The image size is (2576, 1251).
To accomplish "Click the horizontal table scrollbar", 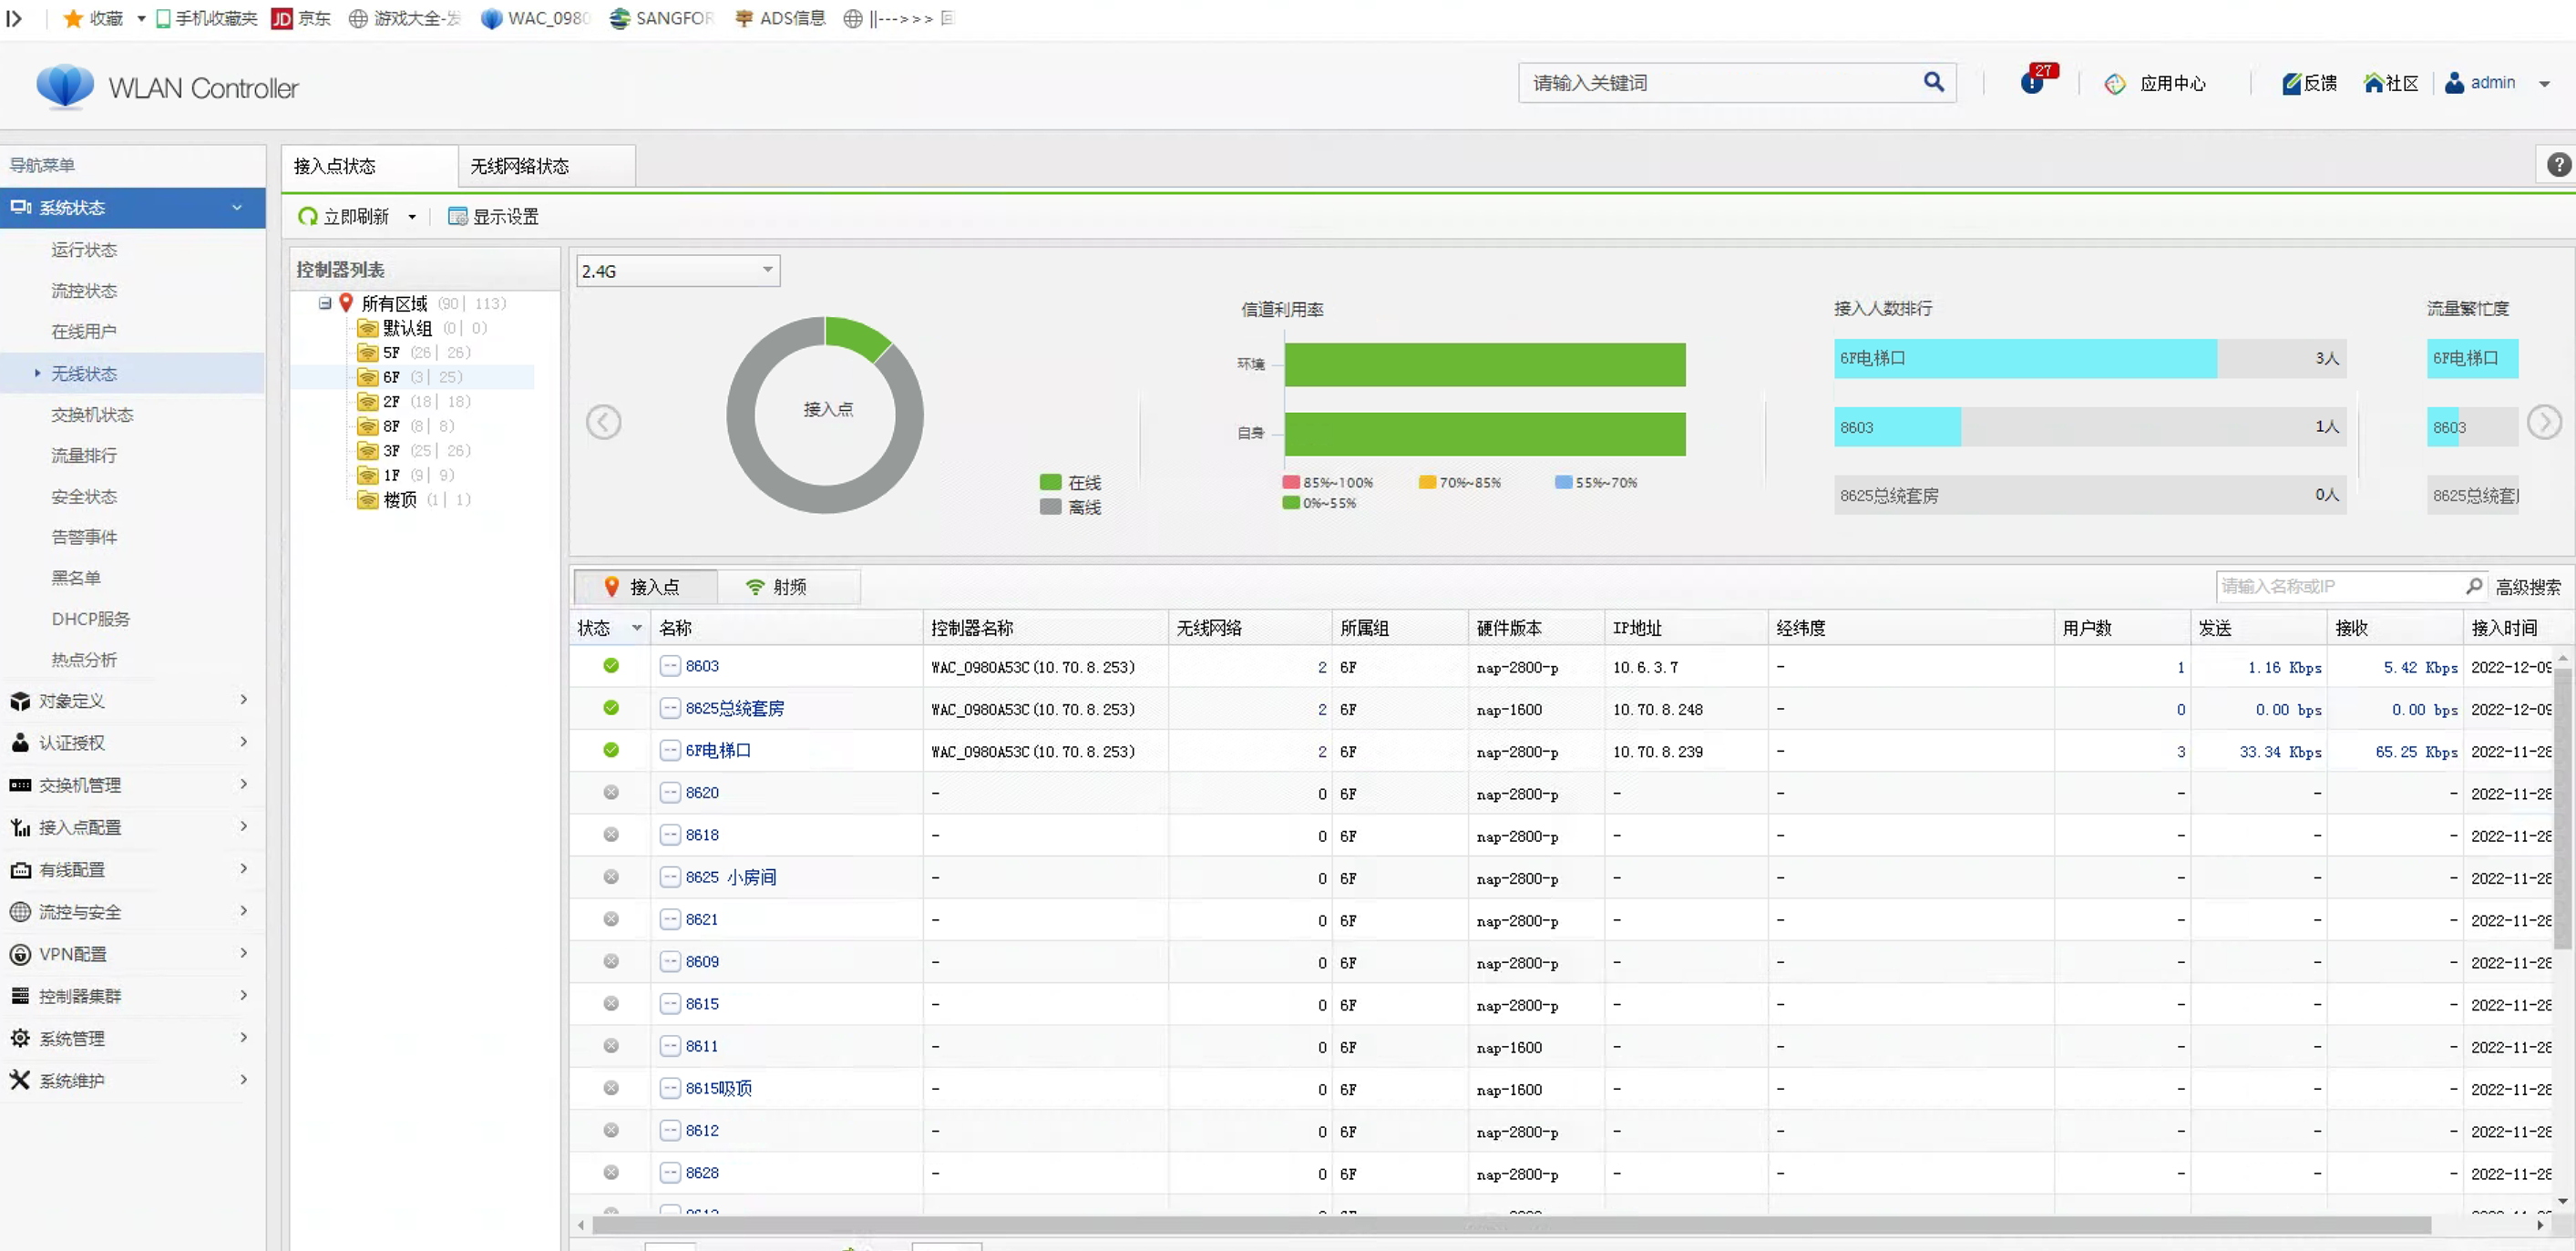I will tap(1509, 1225).
